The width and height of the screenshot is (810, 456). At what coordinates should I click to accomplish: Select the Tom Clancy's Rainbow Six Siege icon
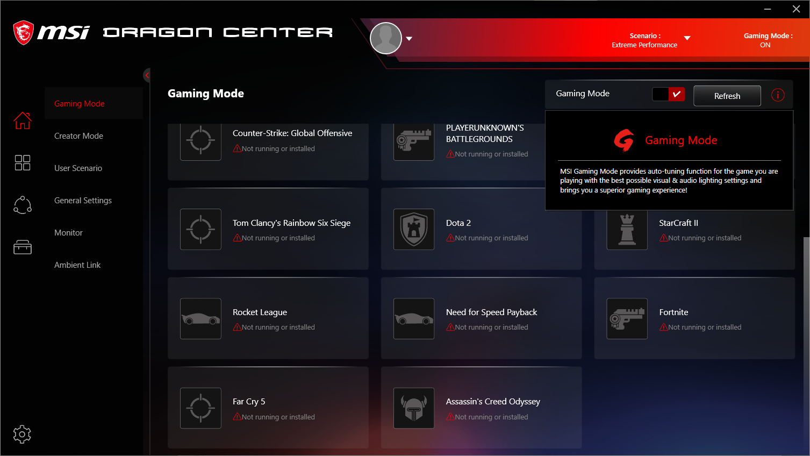[200, 229]
